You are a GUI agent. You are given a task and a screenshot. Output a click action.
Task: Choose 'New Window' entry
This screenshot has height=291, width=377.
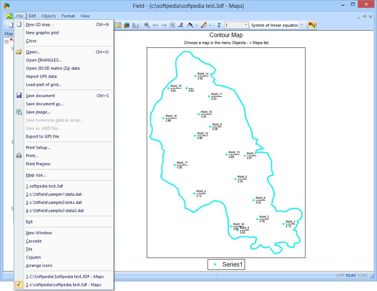(x=63, y=233)
